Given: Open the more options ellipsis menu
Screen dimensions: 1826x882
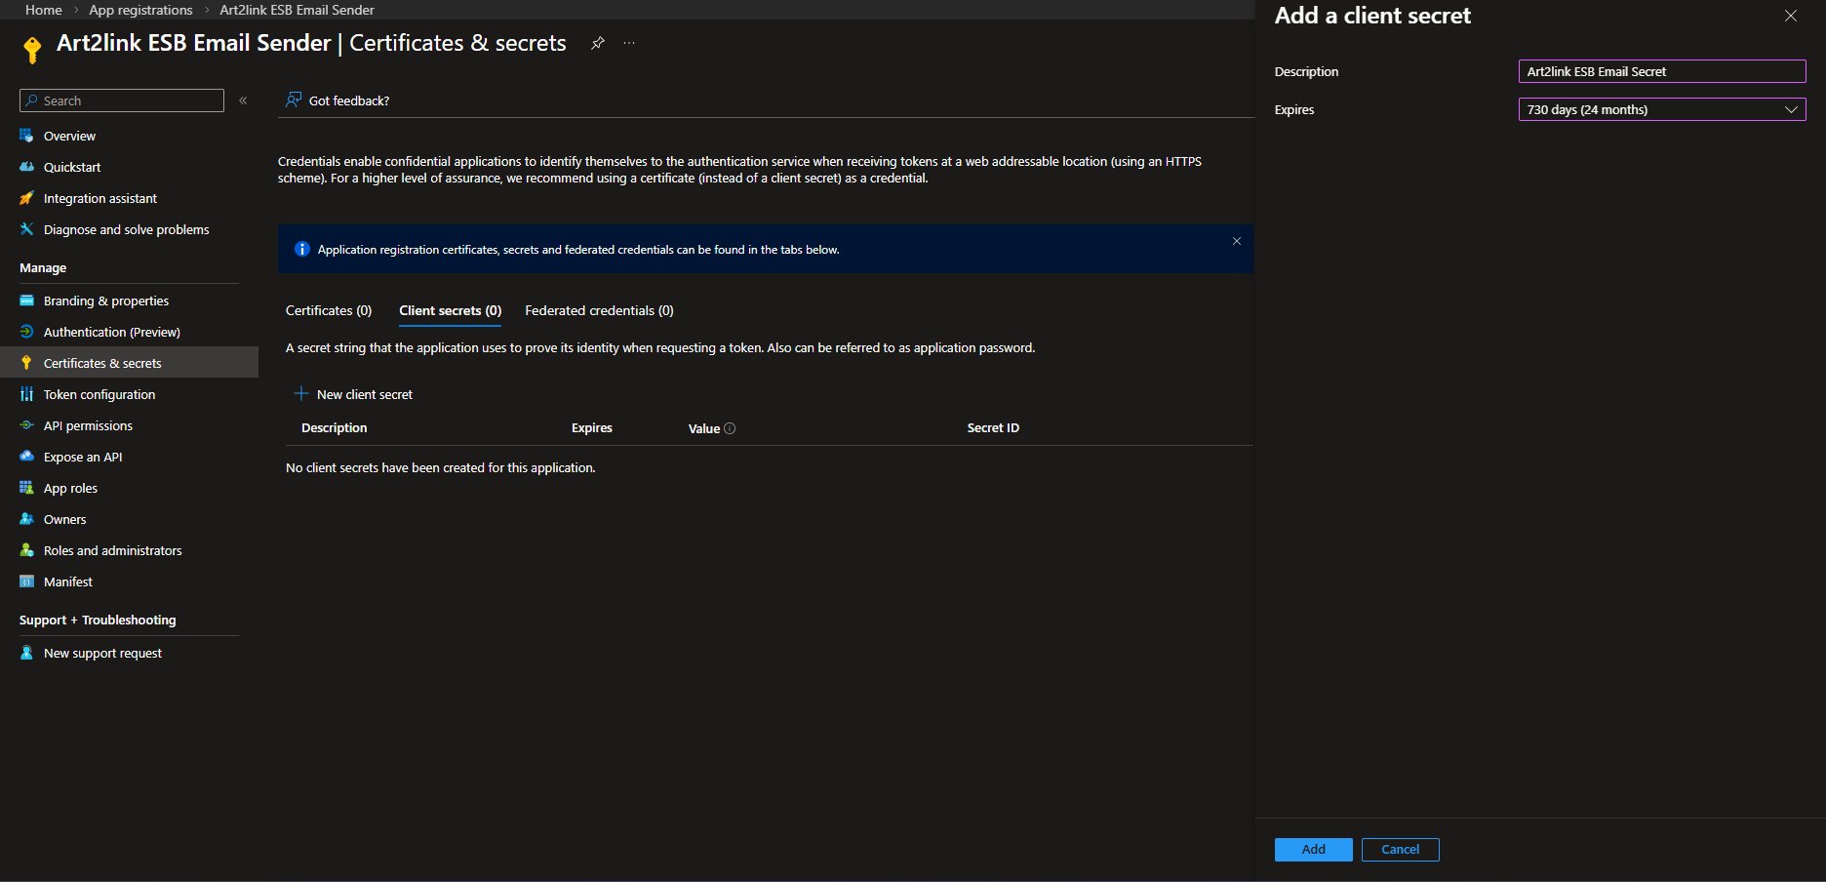Looking at the screenshot, I should (x=629, y=43).
